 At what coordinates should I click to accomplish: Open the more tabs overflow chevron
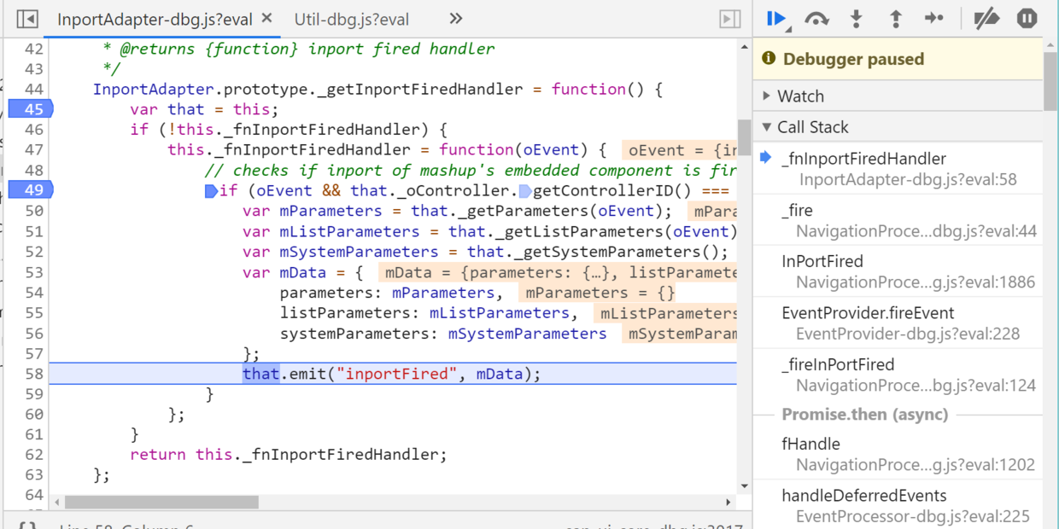[x=456, y=19]
